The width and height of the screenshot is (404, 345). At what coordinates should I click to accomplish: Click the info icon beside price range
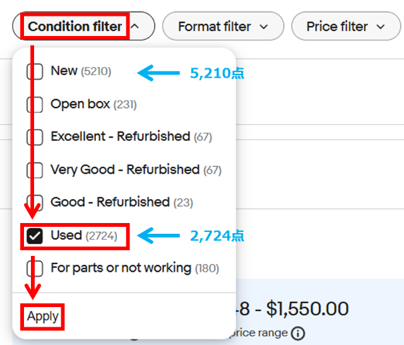pos(299,332)
